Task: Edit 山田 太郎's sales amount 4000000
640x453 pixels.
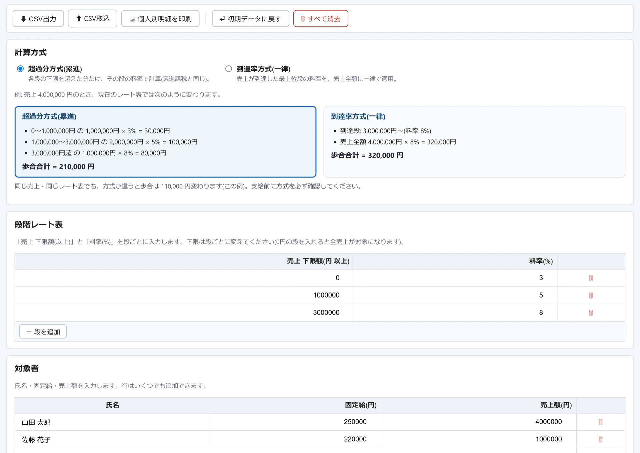Action: point(479,422)
